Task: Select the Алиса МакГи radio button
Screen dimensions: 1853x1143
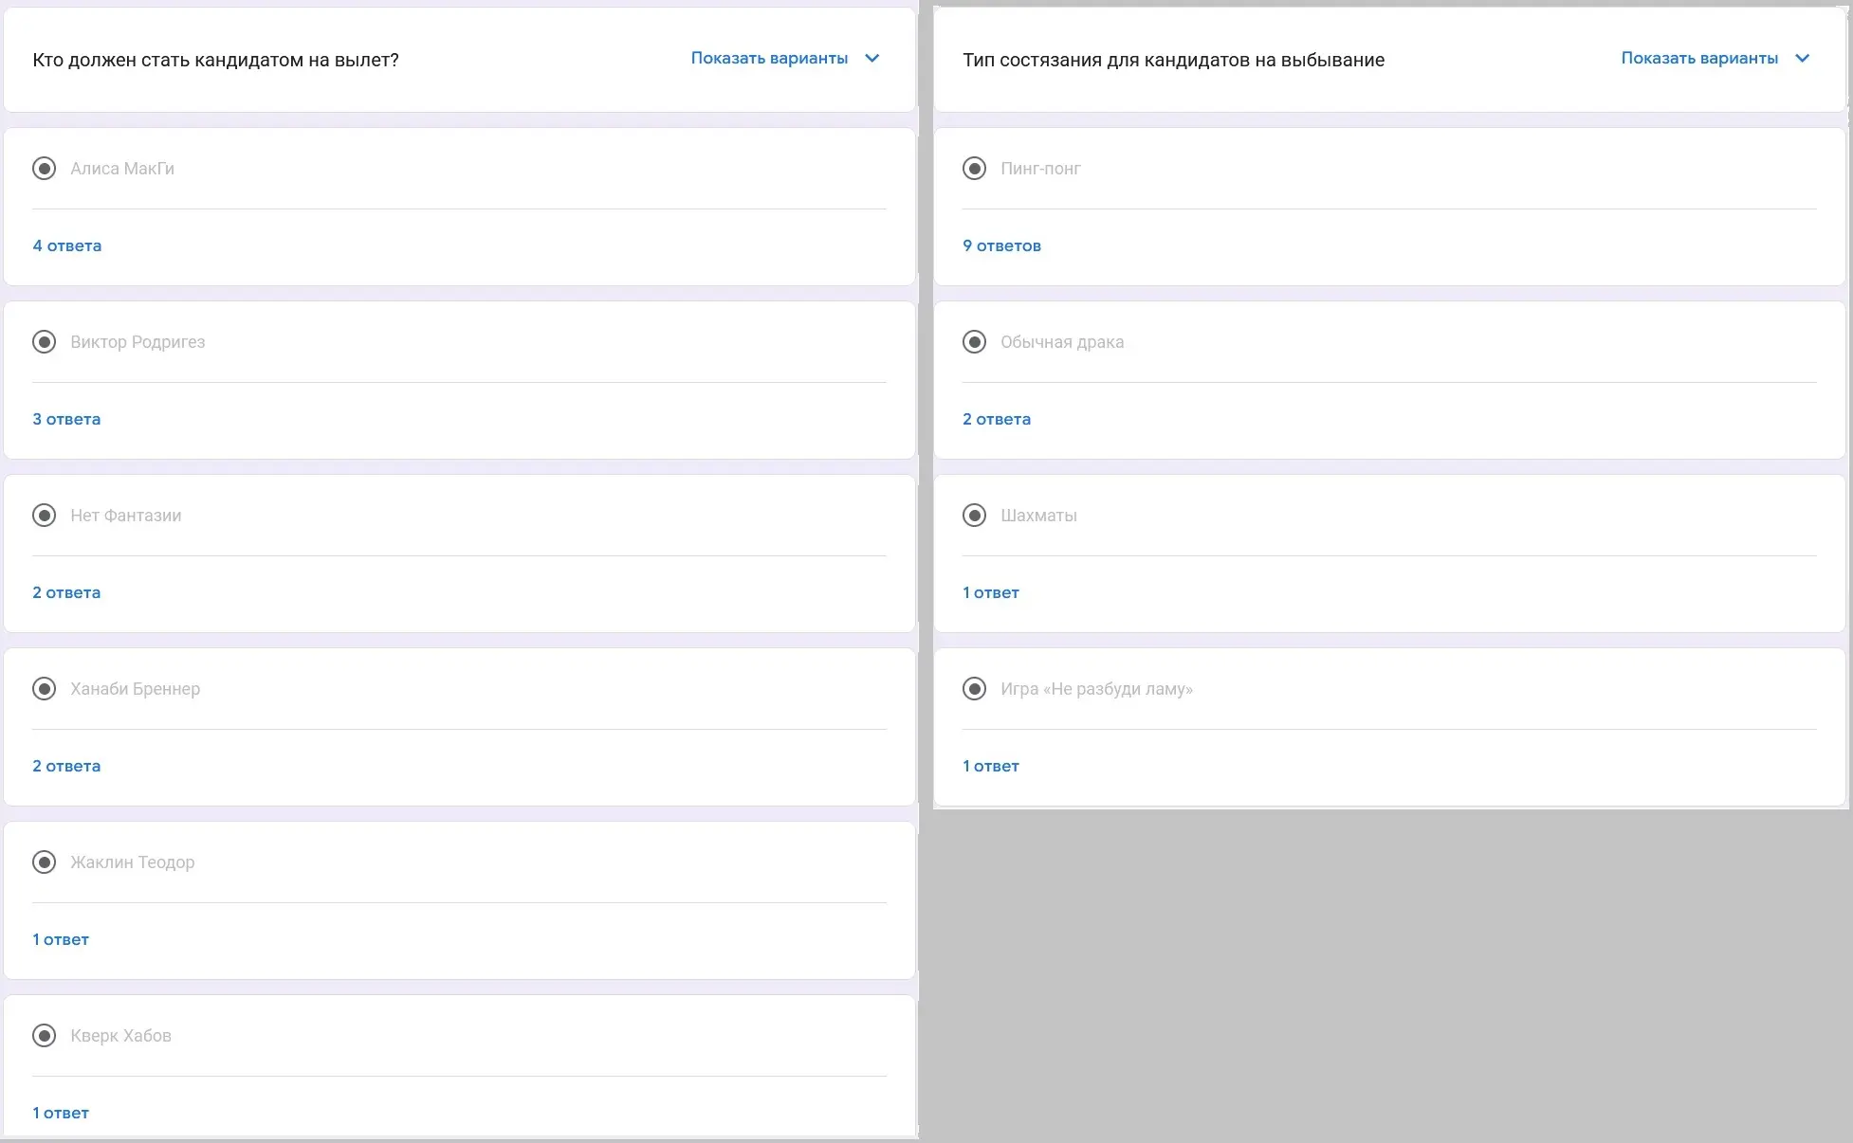Action: pyautogui.click(x=45, y=169)
